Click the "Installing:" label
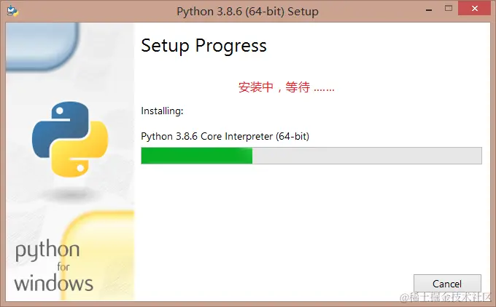This screenshot has height=307, width=496. coord(162,111)
